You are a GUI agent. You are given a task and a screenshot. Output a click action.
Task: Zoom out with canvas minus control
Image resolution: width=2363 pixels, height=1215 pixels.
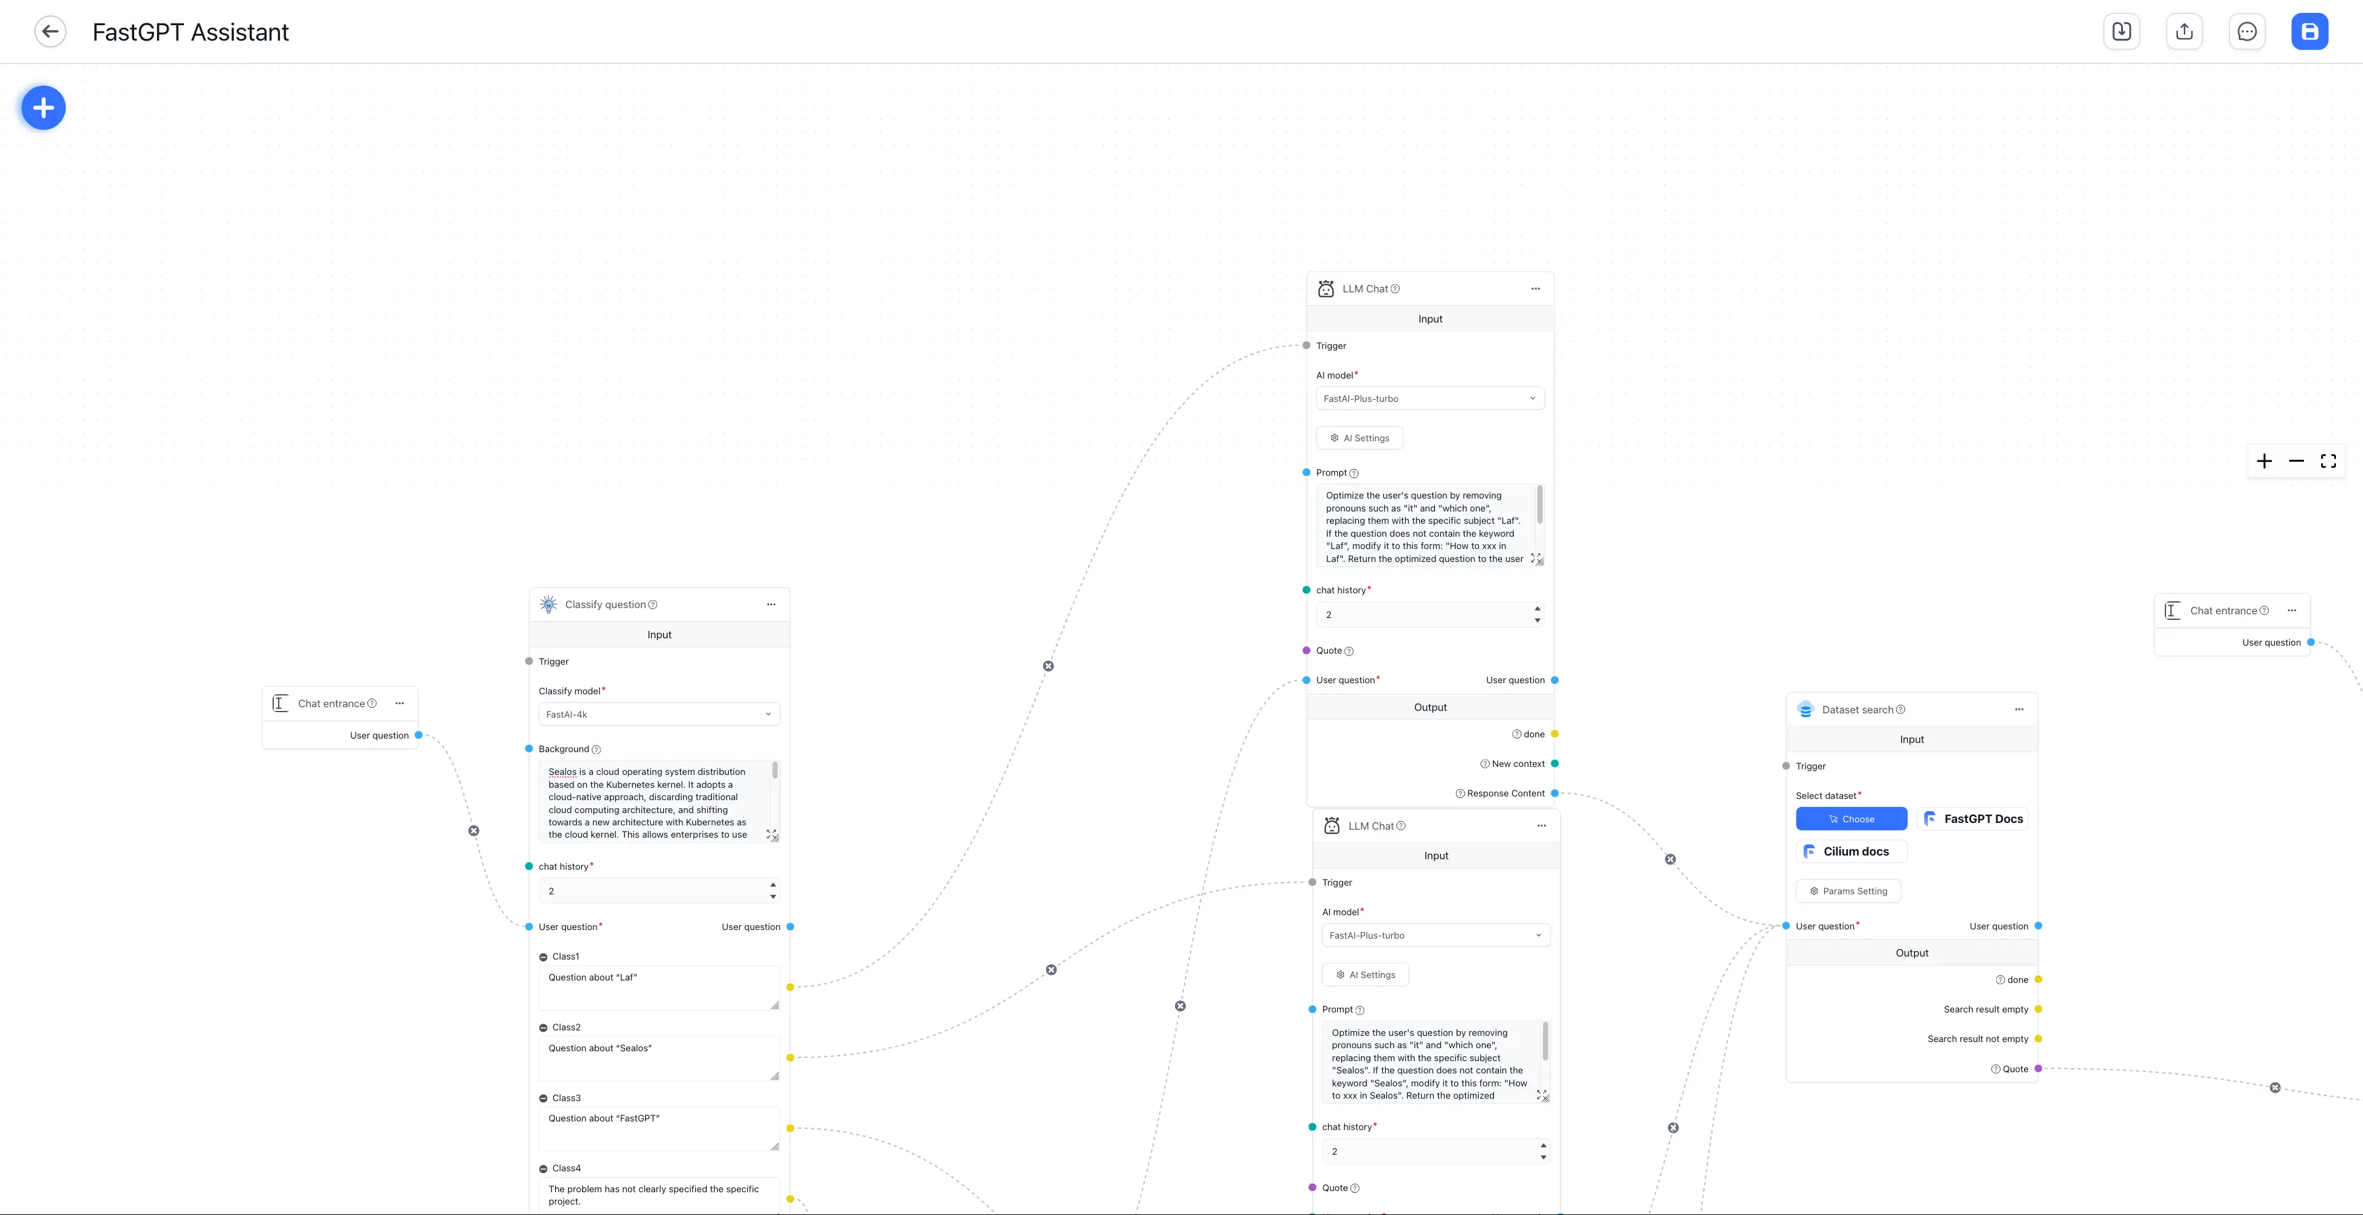[2296, 460]
